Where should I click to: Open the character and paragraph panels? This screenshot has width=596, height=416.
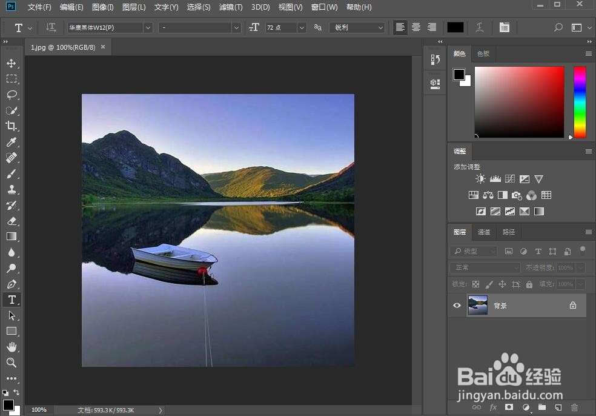click(505, 27)
